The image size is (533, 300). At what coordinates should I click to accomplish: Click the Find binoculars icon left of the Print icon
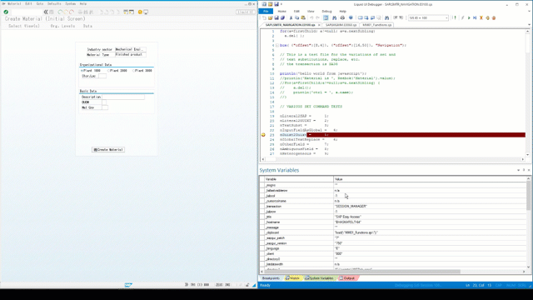(335, 17)
